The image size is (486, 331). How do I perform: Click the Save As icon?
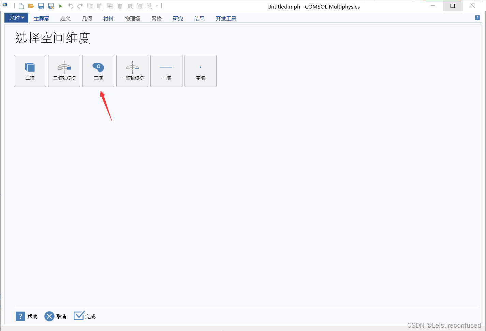[x=51, y=6]
